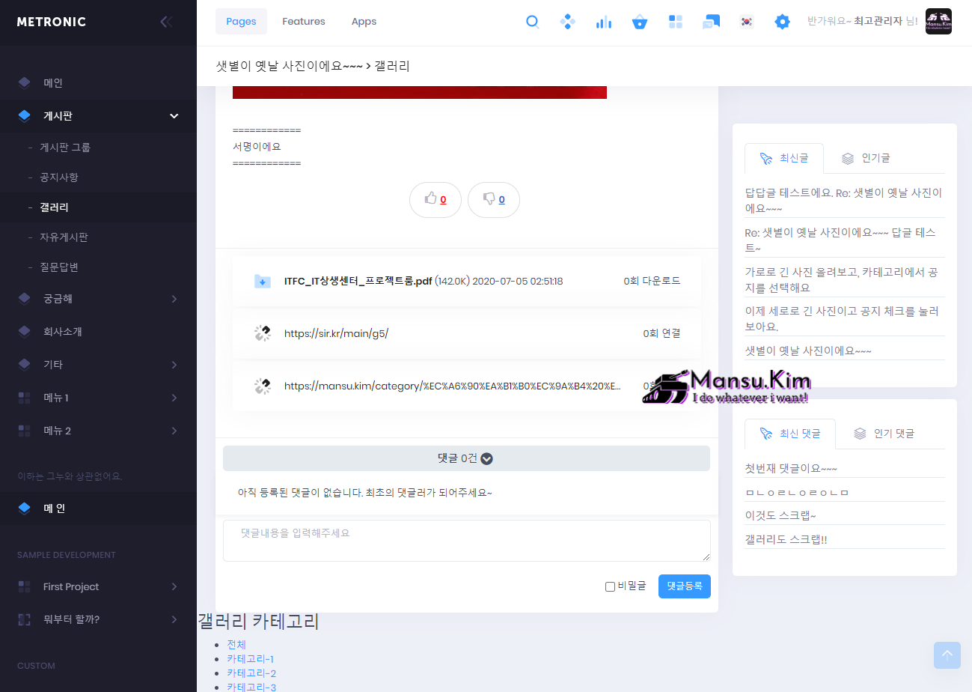Click the thumbs-up like button
The width and height of the screenshot is (972, 692).
click(x=435, y=200)
